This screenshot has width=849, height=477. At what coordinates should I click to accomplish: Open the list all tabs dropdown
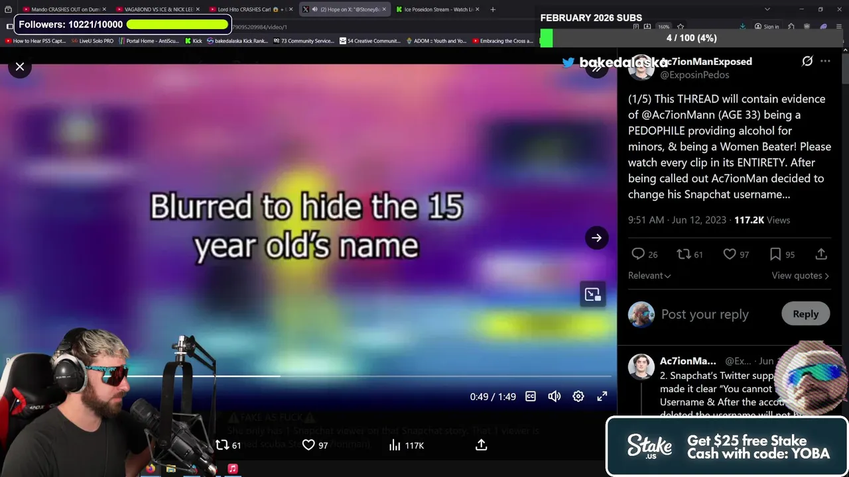pyautogui.click(x=767, y=9)
